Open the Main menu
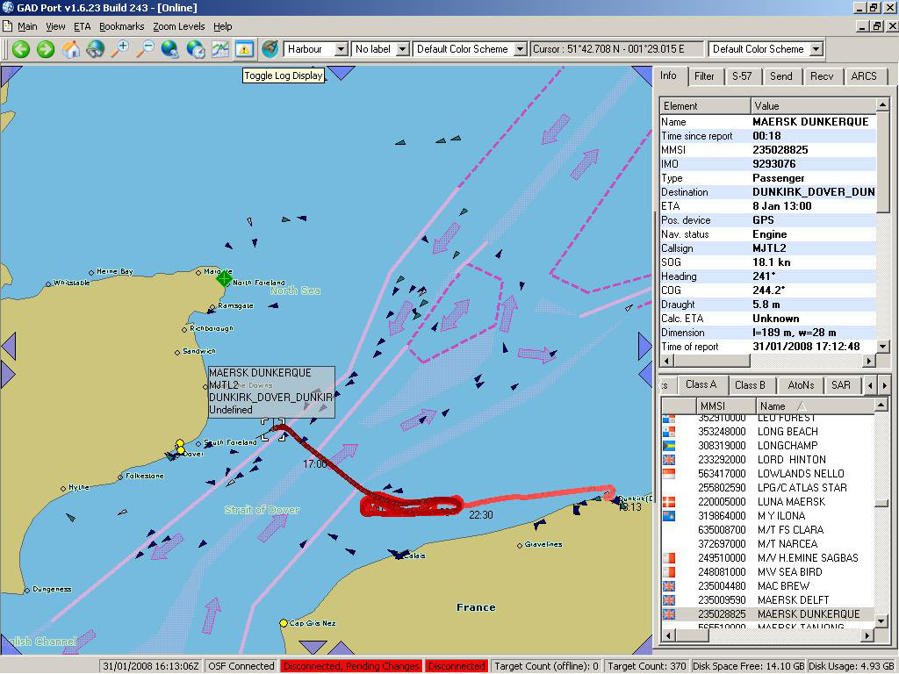Viewport: 899px width, 674px height. click(x=27, y=26)
